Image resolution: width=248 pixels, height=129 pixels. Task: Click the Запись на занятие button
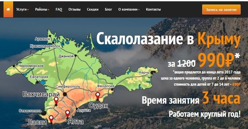coord(221,10)
